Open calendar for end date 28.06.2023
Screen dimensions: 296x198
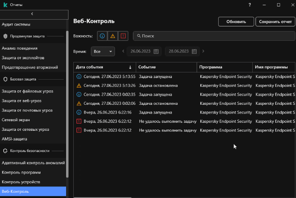(x=194, y=51)
